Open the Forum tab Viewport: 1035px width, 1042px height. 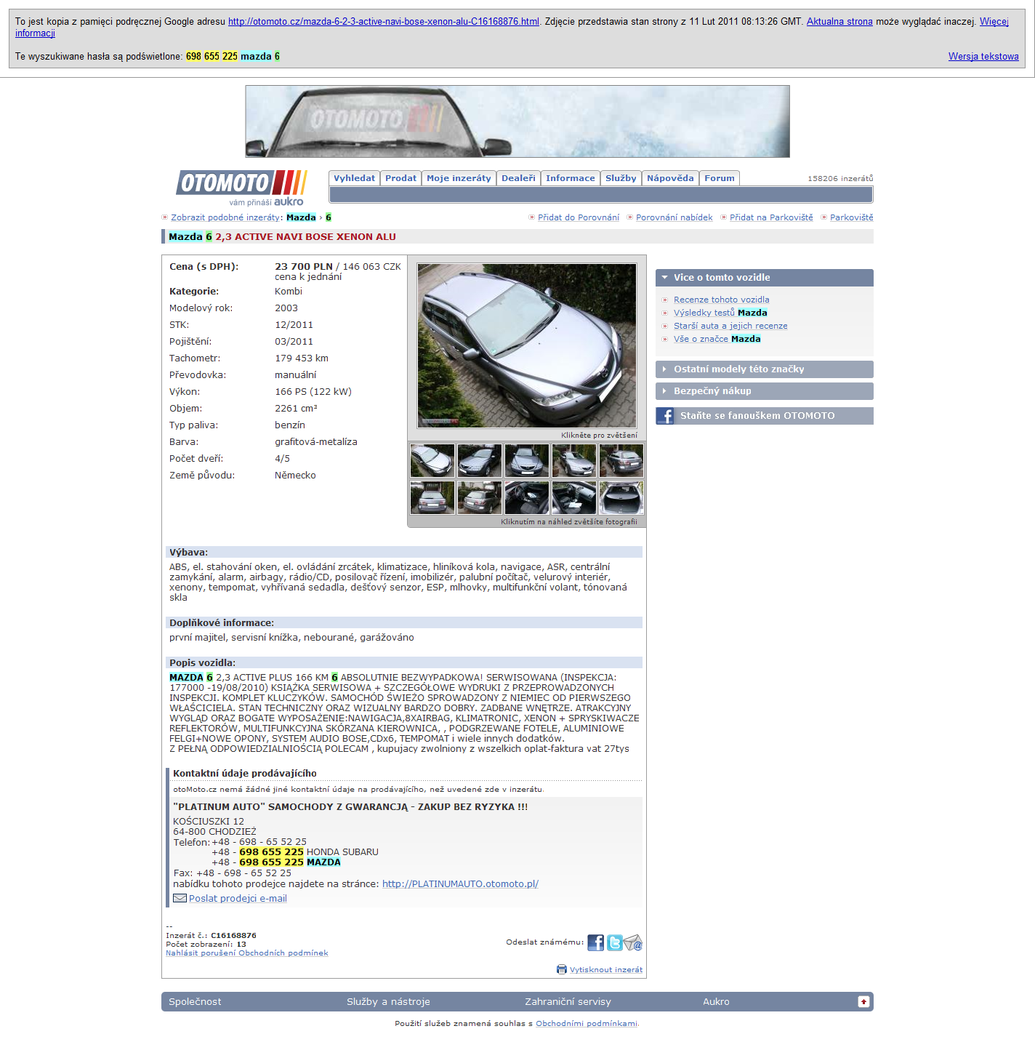coord(720,178)
